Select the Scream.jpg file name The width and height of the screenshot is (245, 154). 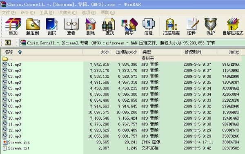(19, 142)
